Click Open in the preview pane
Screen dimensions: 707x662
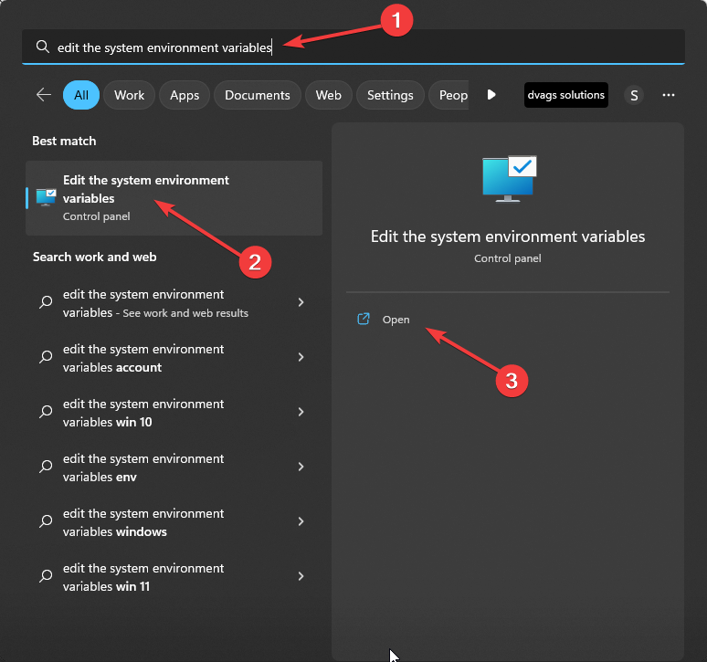(396, 320)
